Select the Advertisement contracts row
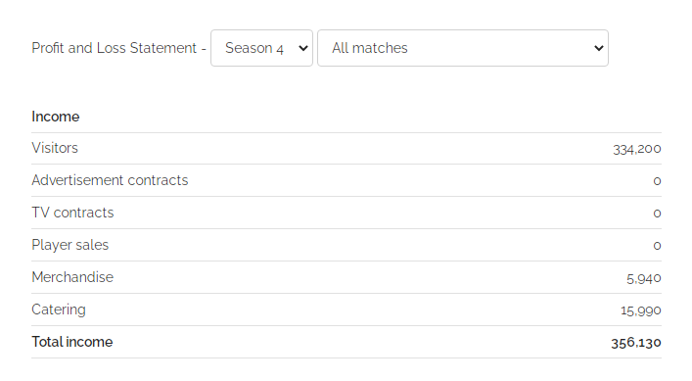 (346, 180)
